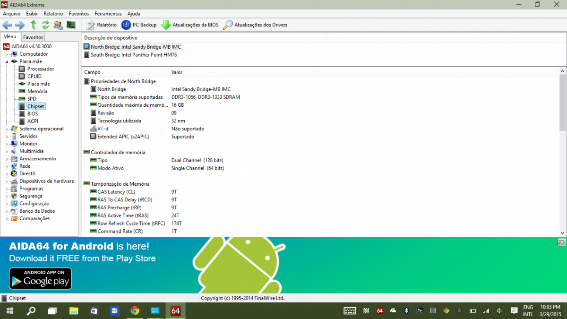This screenshot has height=319, width=567.
Task: Close the AIDA64 Android ad banner
Action: point(561,242)
